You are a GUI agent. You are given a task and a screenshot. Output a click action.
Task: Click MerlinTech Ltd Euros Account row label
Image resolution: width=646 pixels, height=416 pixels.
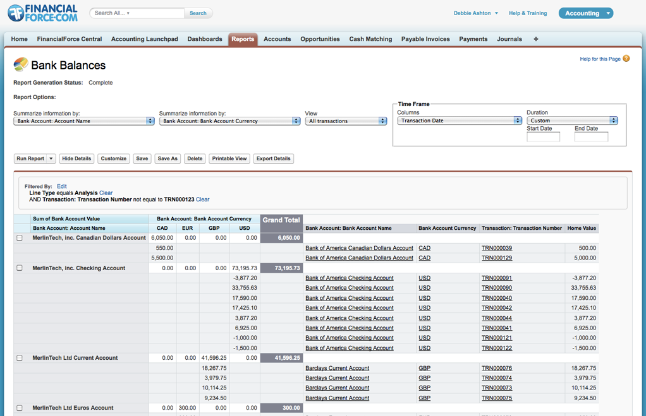pyautogui.click(x=73, y=408)
